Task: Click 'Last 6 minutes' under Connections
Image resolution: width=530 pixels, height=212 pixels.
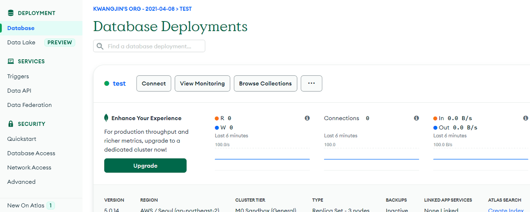Action: pos(341,136)
